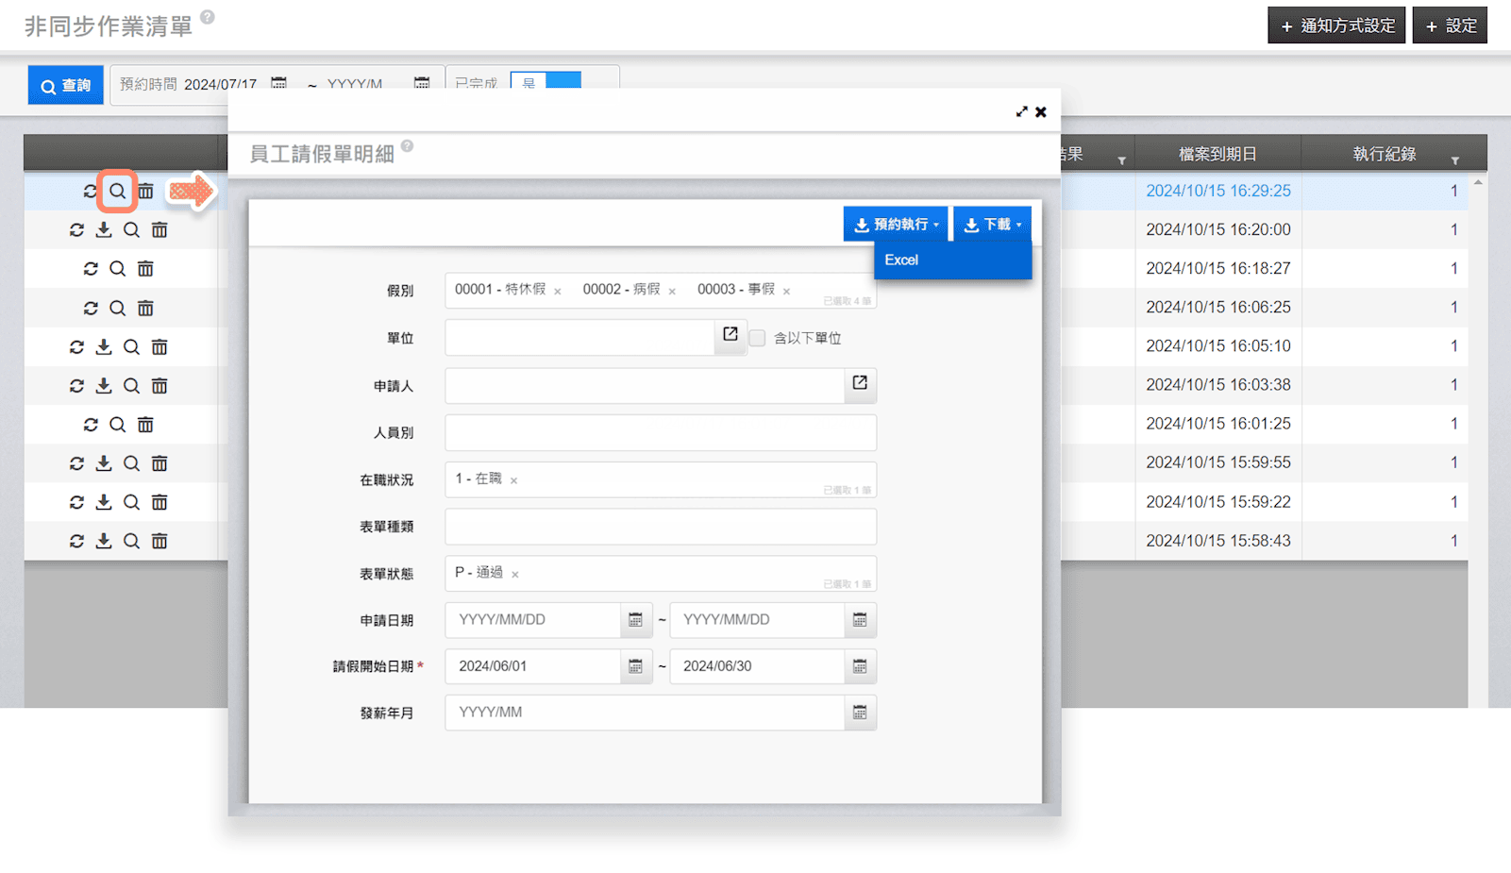Toggle the 已完成 switch
This screenshot has width=1511, height=873.
[x=546, y=81]
